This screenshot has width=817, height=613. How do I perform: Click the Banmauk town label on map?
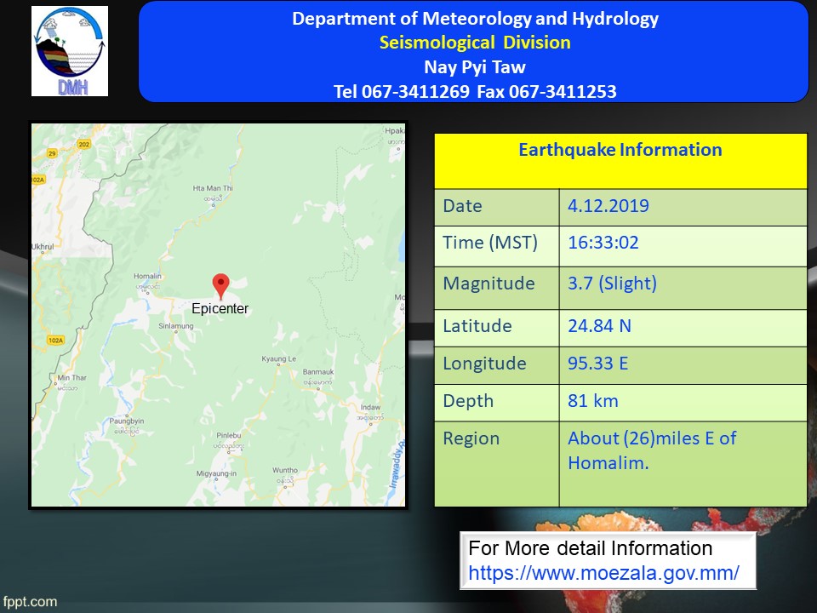[x=318, y=372]
